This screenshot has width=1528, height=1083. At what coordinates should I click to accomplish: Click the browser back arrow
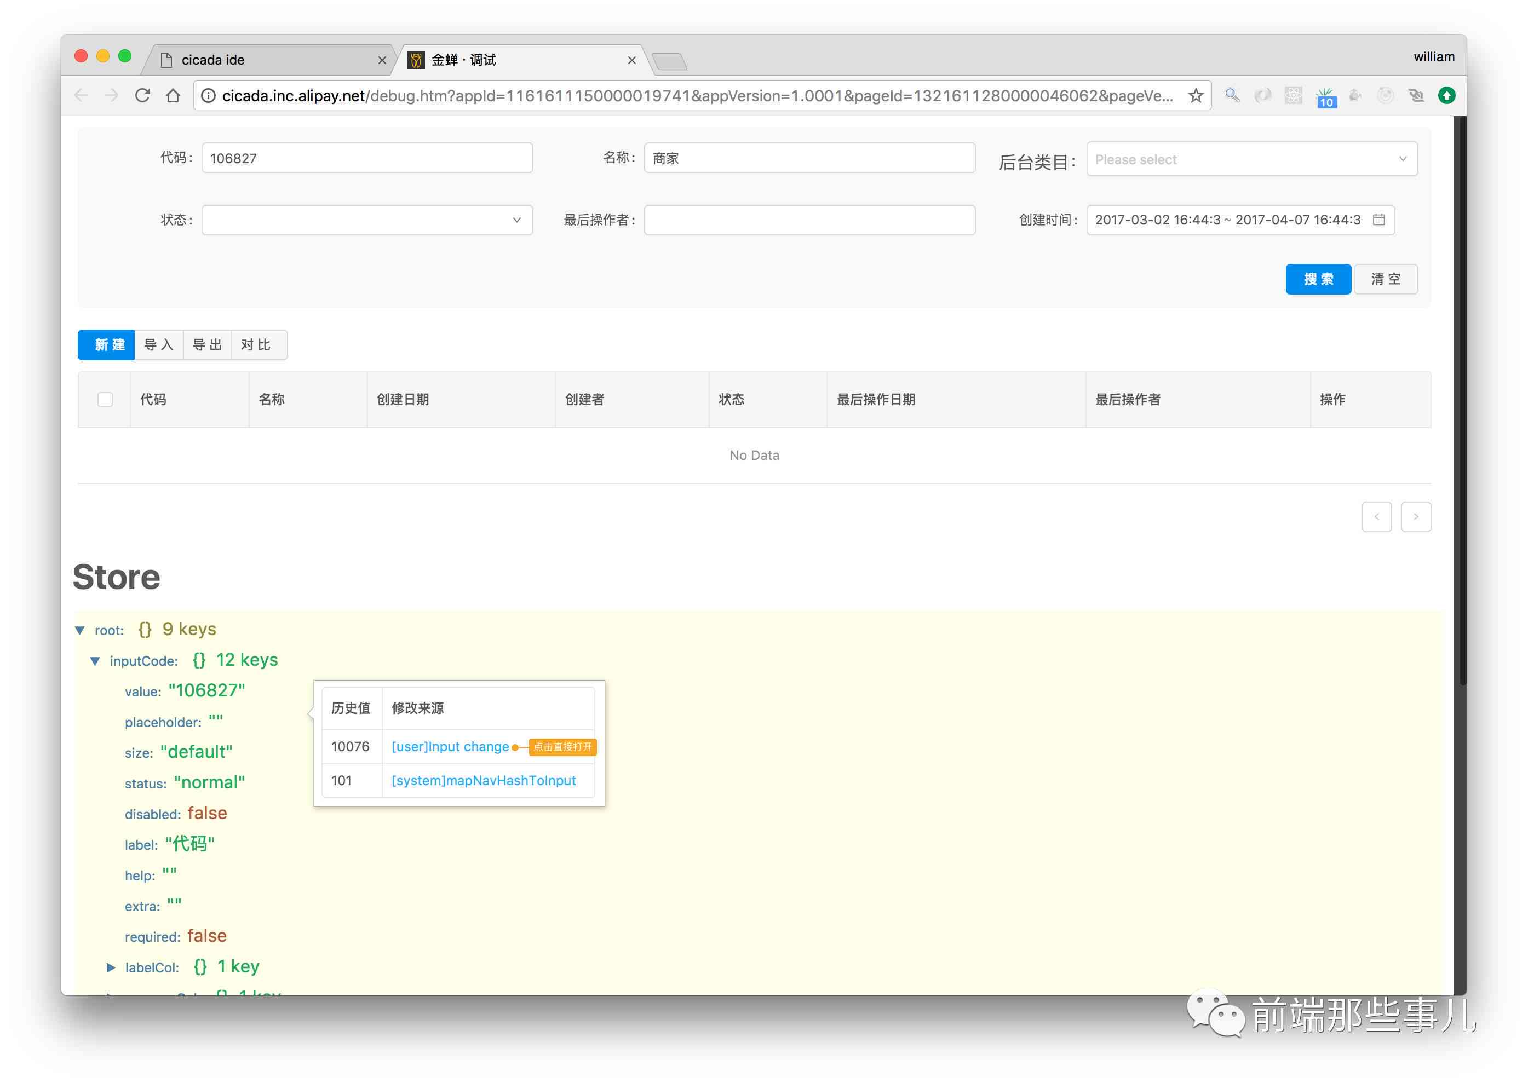coord(82,95)
